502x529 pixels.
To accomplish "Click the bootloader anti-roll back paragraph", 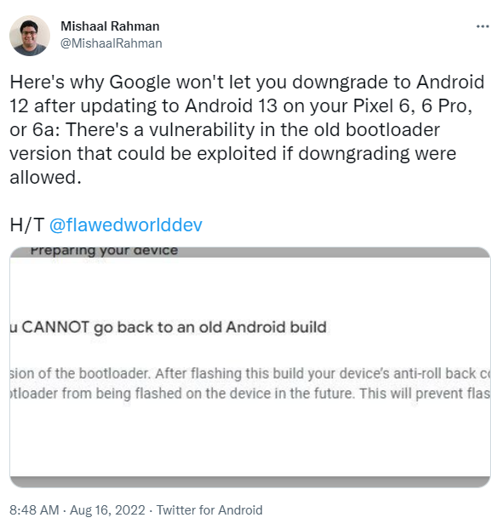I will [250, 384].
